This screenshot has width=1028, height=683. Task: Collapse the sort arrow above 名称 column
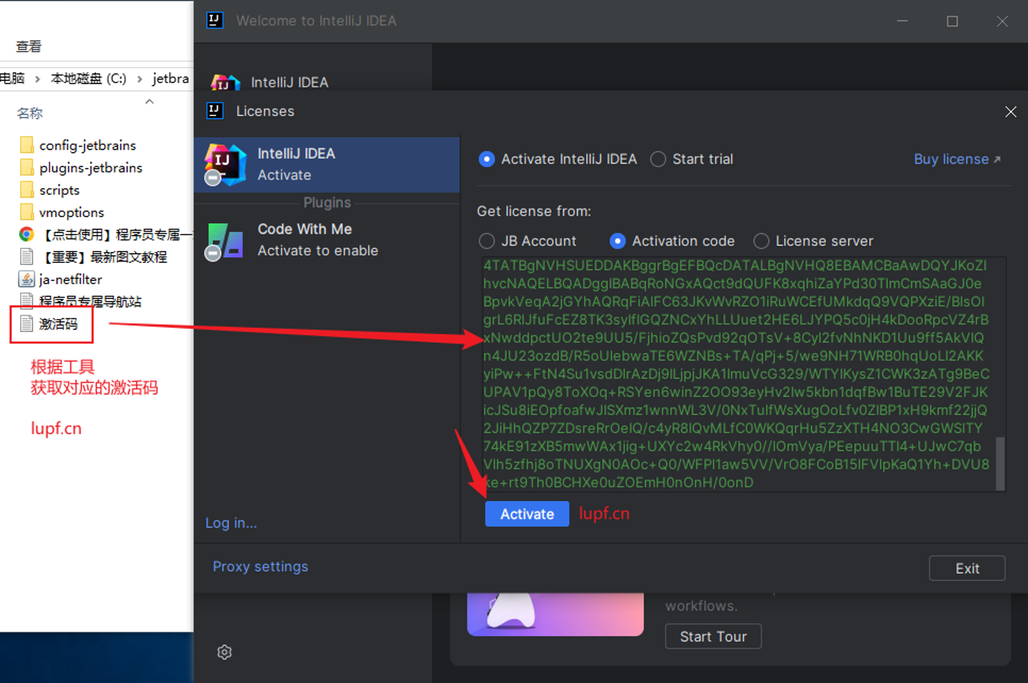[150, 102]
